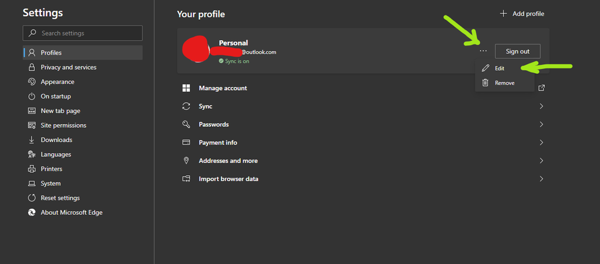Click the Downloads arrow icon
600x264 pixels.
click(x=32, y=140)
